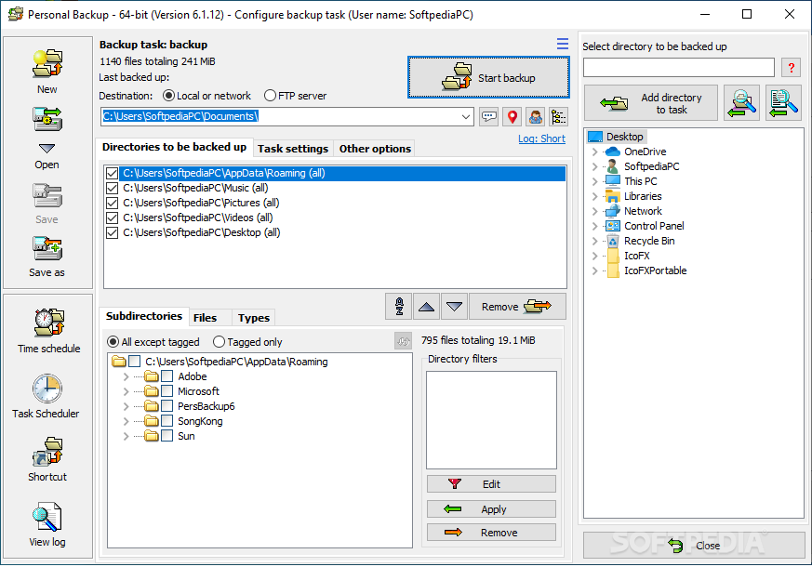
Task: Switch to the Types tab
Action: tap(254, 318)
